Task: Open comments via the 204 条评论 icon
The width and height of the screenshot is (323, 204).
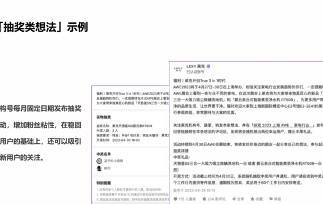Action: click(x=204, y=199)
